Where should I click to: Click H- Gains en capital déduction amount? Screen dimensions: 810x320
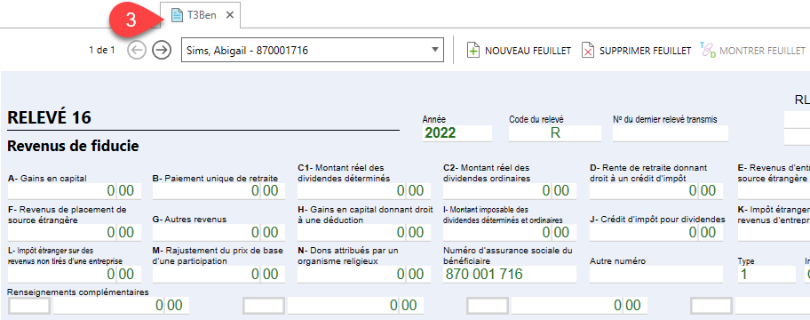pos(363,233)
